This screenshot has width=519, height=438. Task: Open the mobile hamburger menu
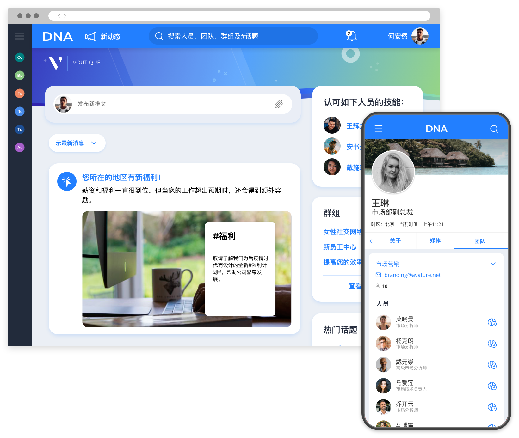(379, 129)
